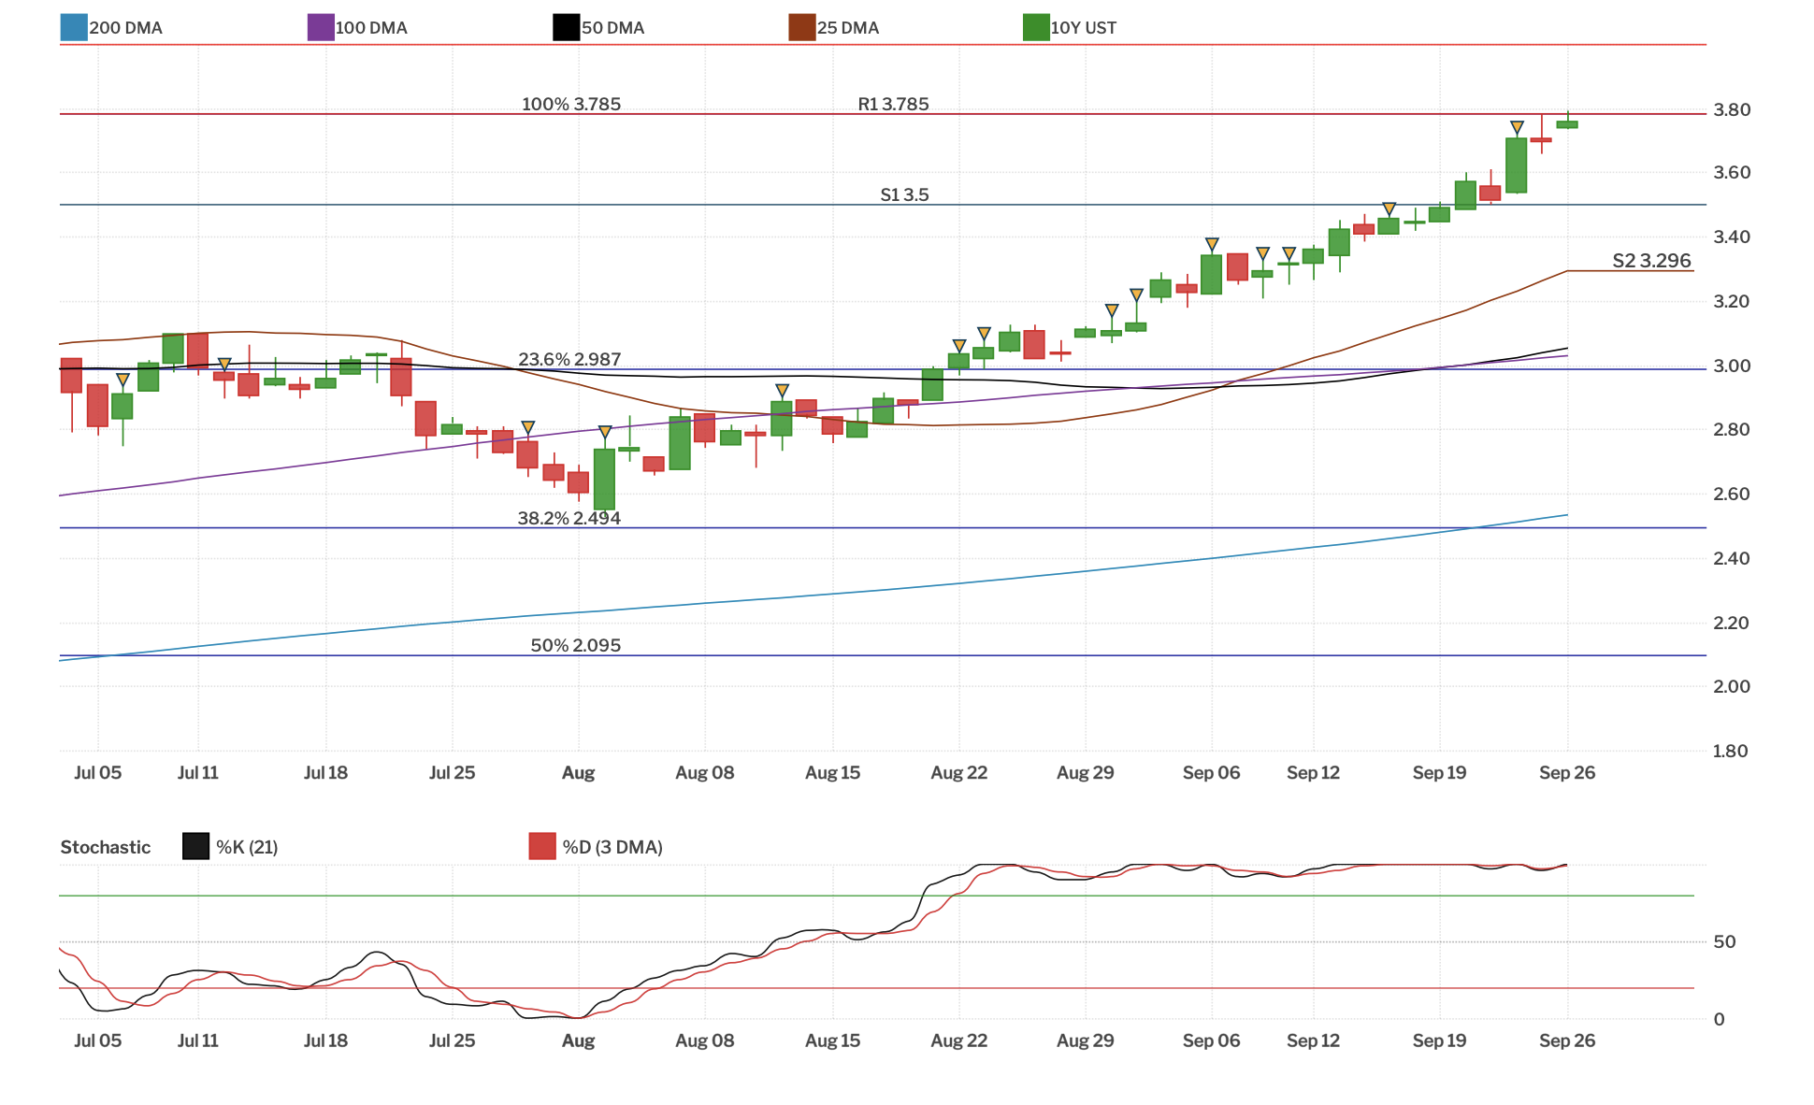
Task: Click the S1 3.5 support label
Action: 904,195
